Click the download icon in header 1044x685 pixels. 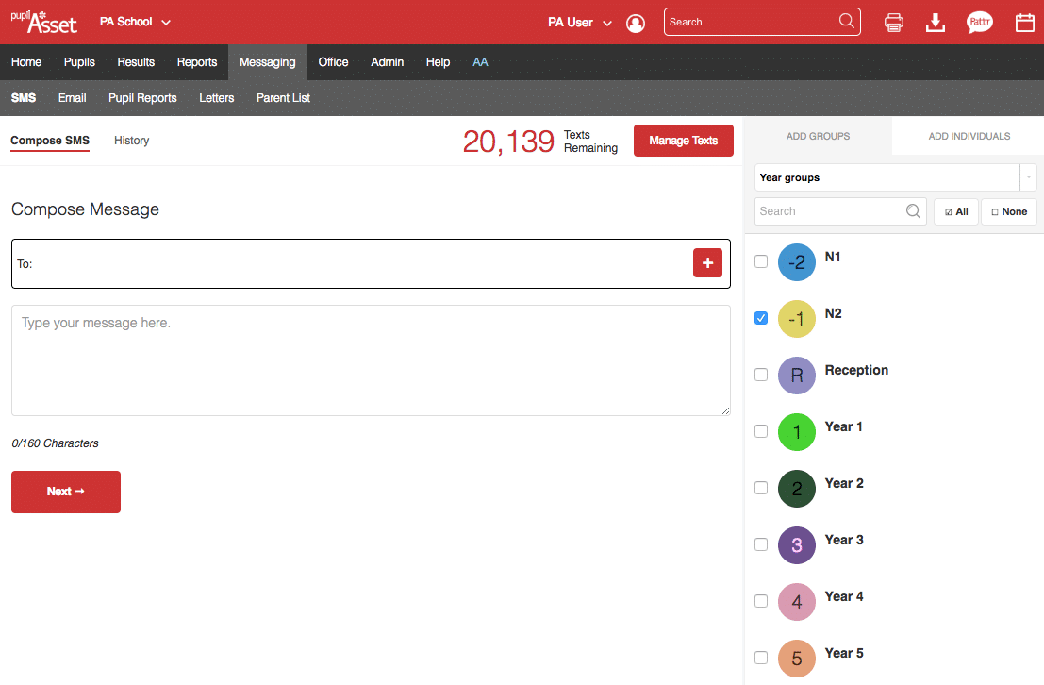(936, 23)
